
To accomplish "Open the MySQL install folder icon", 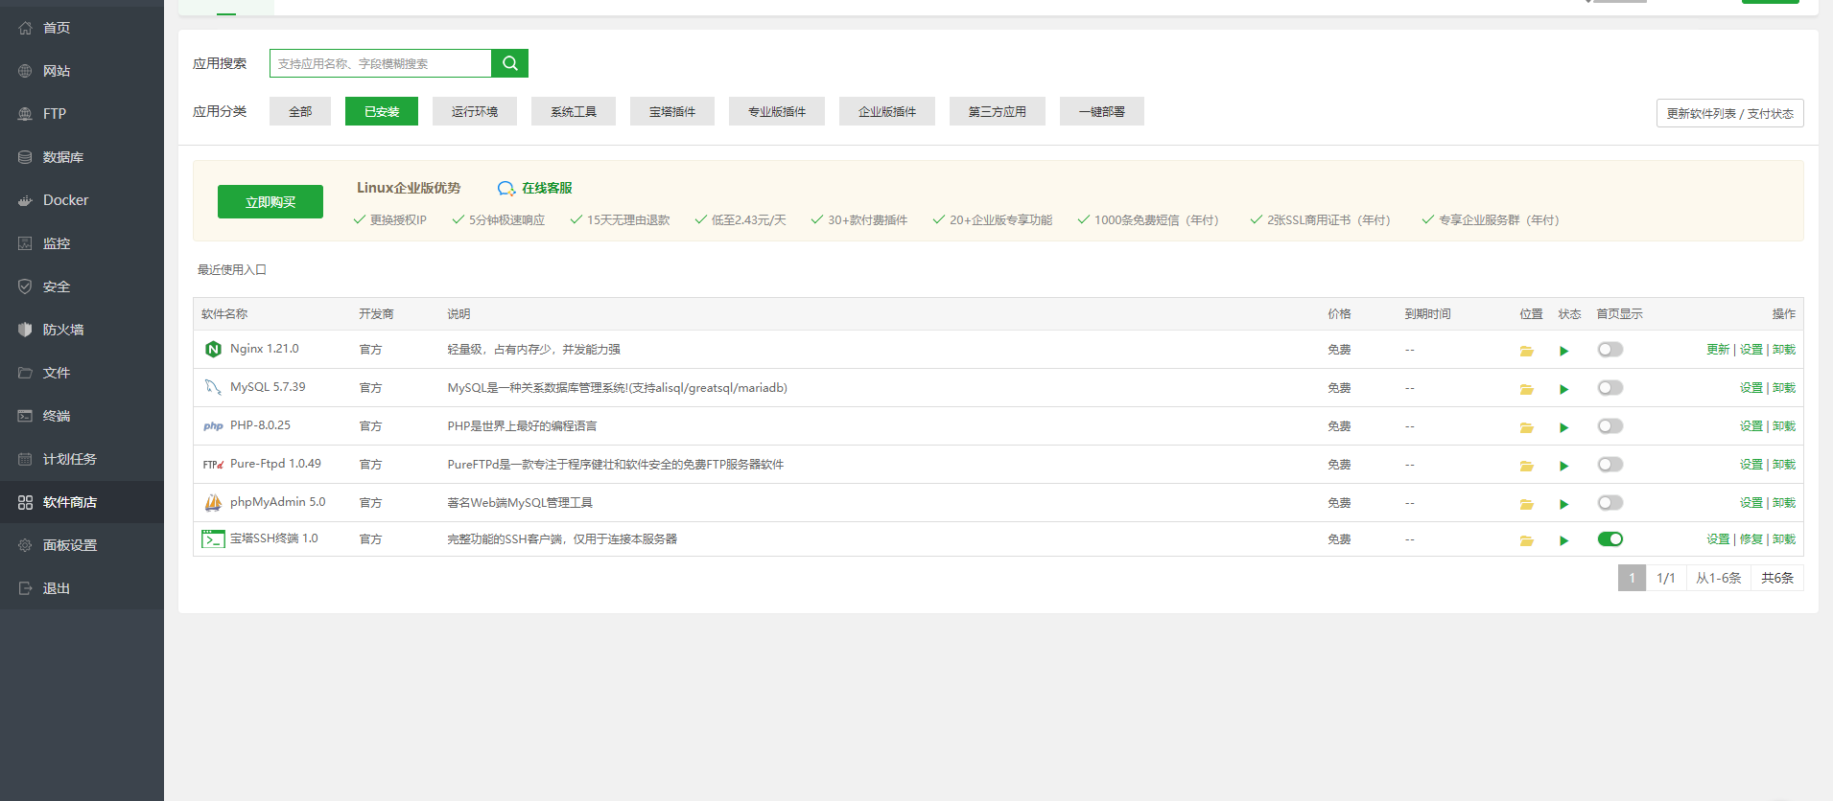I will coord(1526,389).
